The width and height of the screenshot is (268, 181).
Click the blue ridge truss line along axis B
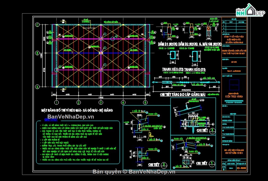[x=101, y=53]
